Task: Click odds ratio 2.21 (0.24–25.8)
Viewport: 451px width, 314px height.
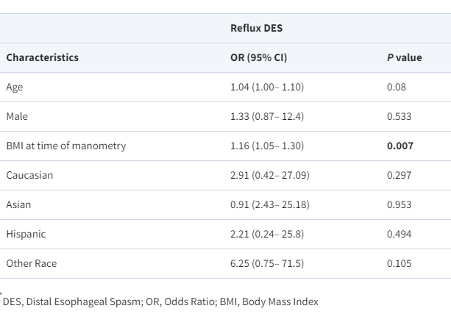Action: (x=267, y=234)
